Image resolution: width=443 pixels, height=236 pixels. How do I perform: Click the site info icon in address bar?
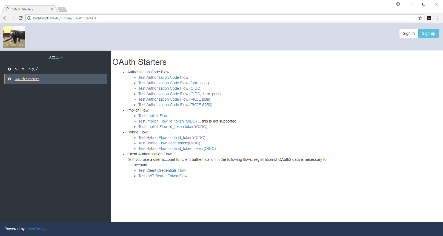[29, 18]
